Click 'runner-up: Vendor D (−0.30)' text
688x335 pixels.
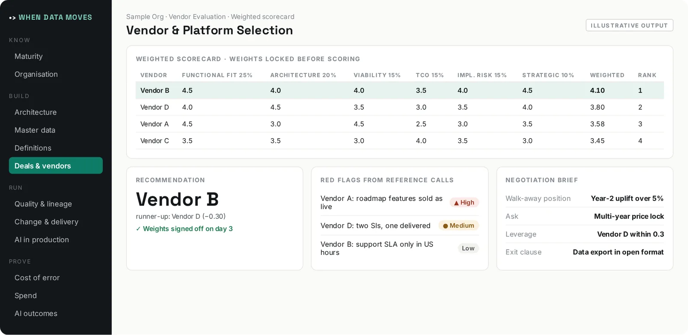[x=181, y=216]
